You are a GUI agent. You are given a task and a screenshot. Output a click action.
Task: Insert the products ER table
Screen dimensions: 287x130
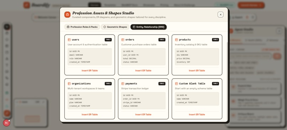click(197, 71)
